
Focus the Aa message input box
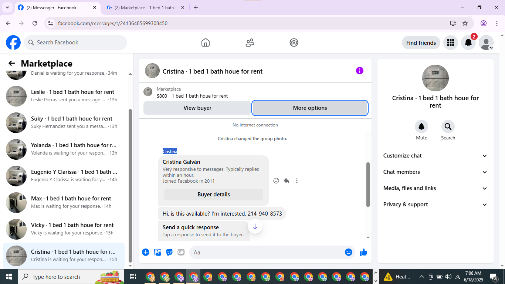[267, 252]
